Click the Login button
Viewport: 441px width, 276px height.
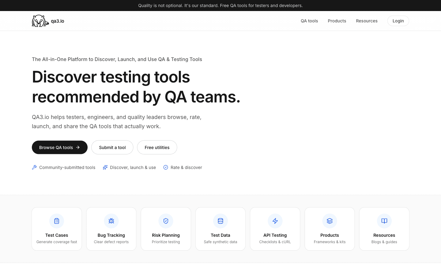pyautogui.click(x=398, y=21)
